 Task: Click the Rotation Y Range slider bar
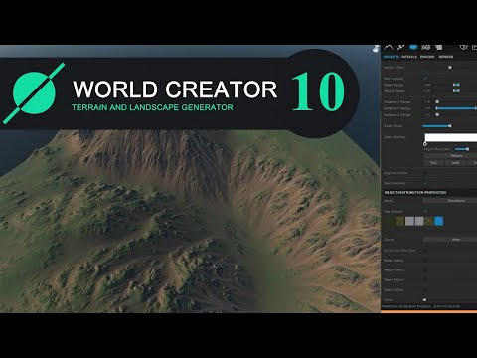pos(456,108)
